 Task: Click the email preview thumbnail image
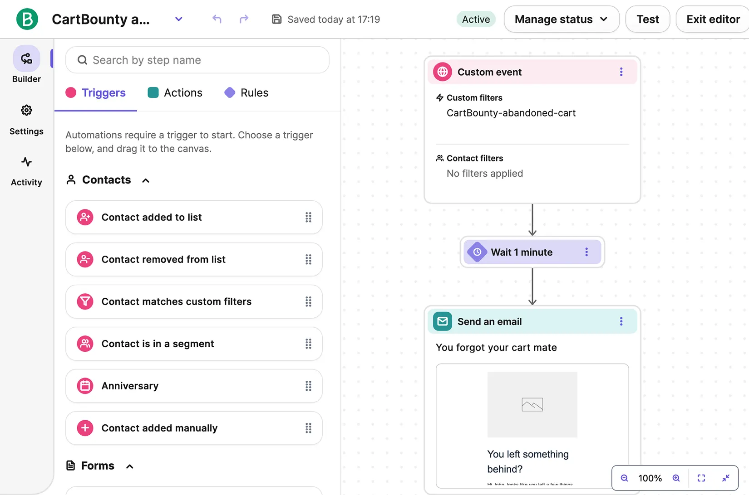[x=532, y=404]
